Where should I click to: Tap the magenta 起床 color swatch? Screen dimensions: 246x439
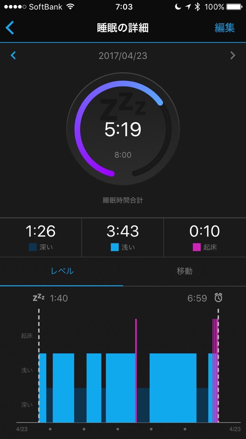[196, 247]
